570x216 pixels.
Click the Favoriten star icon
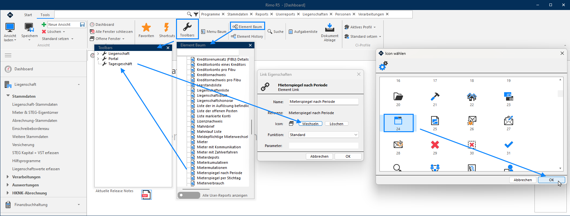click(146, 27)
